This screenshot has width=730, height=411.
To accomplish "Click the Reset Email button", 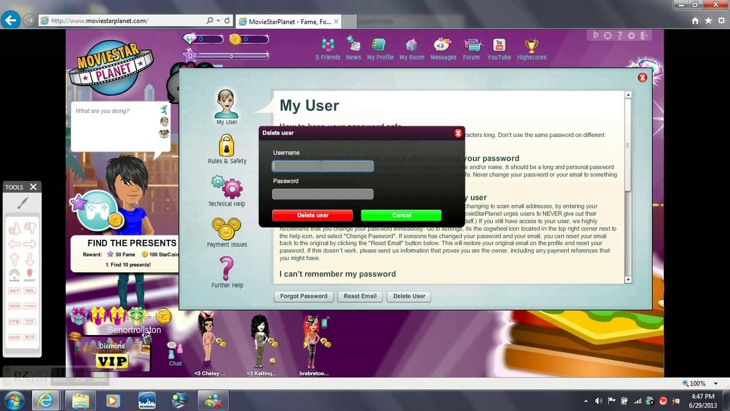I will click(360, 296).
